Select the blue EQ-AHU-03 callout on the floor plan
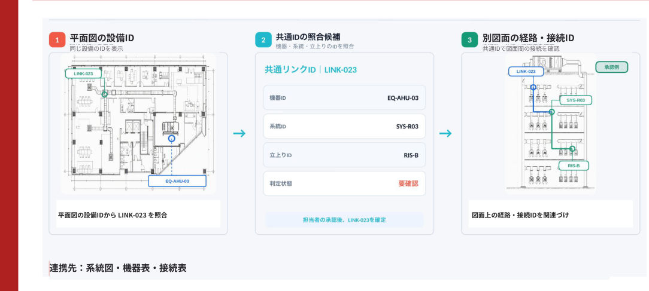Image resolution: width=649 pixels, height=291 pixels. 177,181
